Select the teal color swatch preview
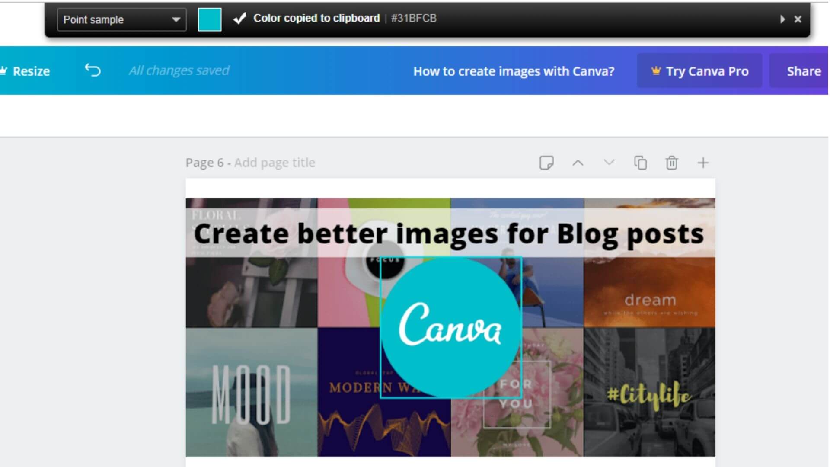 point(210,19)
